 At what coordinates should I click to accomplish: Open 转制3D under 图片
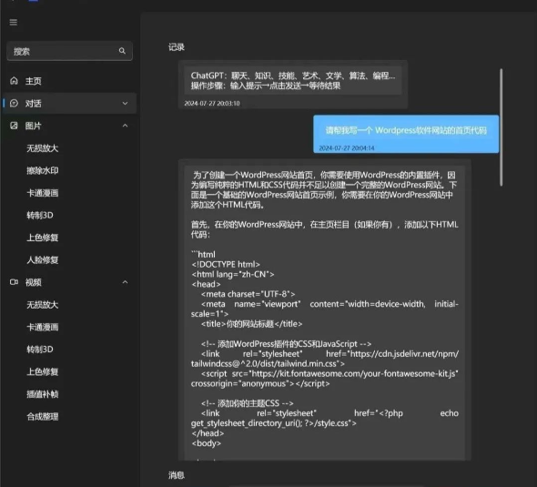point(40,216)
